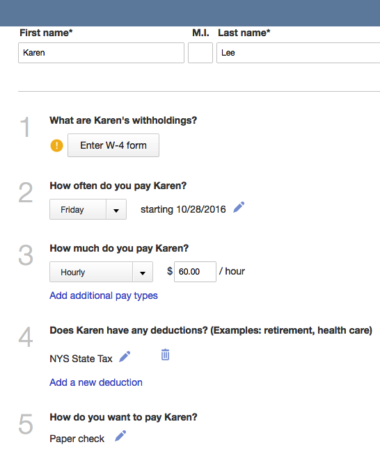Viewport: 380px width, 456px height.
Task: Click the hourly rate field showing 60.00
Action: point(195,272)
